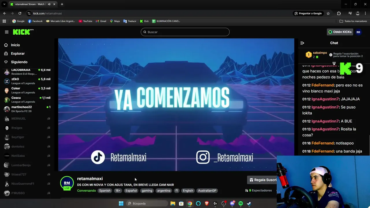Click Preguntar a Google button

308,13
